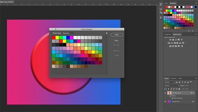Image resolution: width=198 pixels, height=112 pixels.
Task: Click the Save Set... button
Action: click(x=117, y=45)
